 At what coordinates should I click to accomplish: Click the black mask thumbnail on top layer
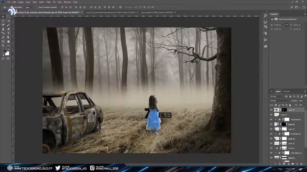[x=284, y=110]
